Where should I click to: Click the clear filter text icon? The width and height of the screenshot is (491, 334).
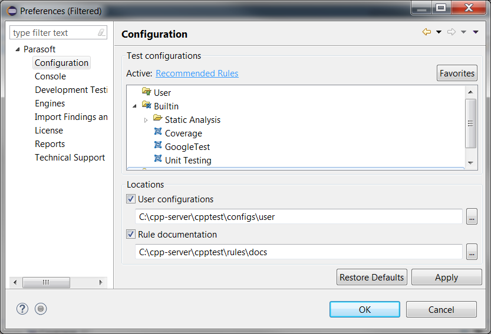(x=101, y=32)
